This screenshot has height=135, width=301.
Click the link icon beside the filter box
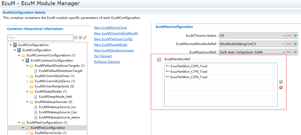(85, 38)
